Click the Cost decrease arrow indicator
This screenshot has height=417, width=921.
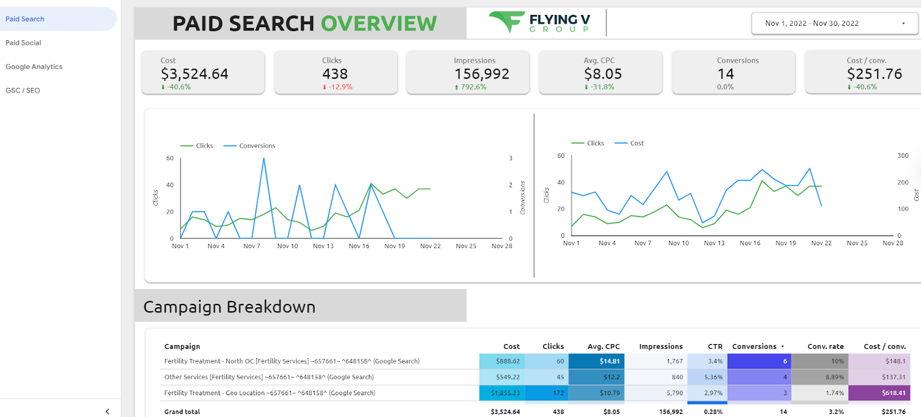pyautogui.click(x=163, y=87)
